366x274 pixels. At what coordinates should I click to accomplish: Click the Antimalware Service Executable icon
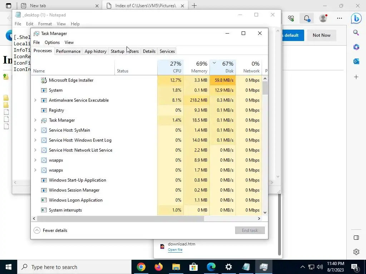click(44, 100)
